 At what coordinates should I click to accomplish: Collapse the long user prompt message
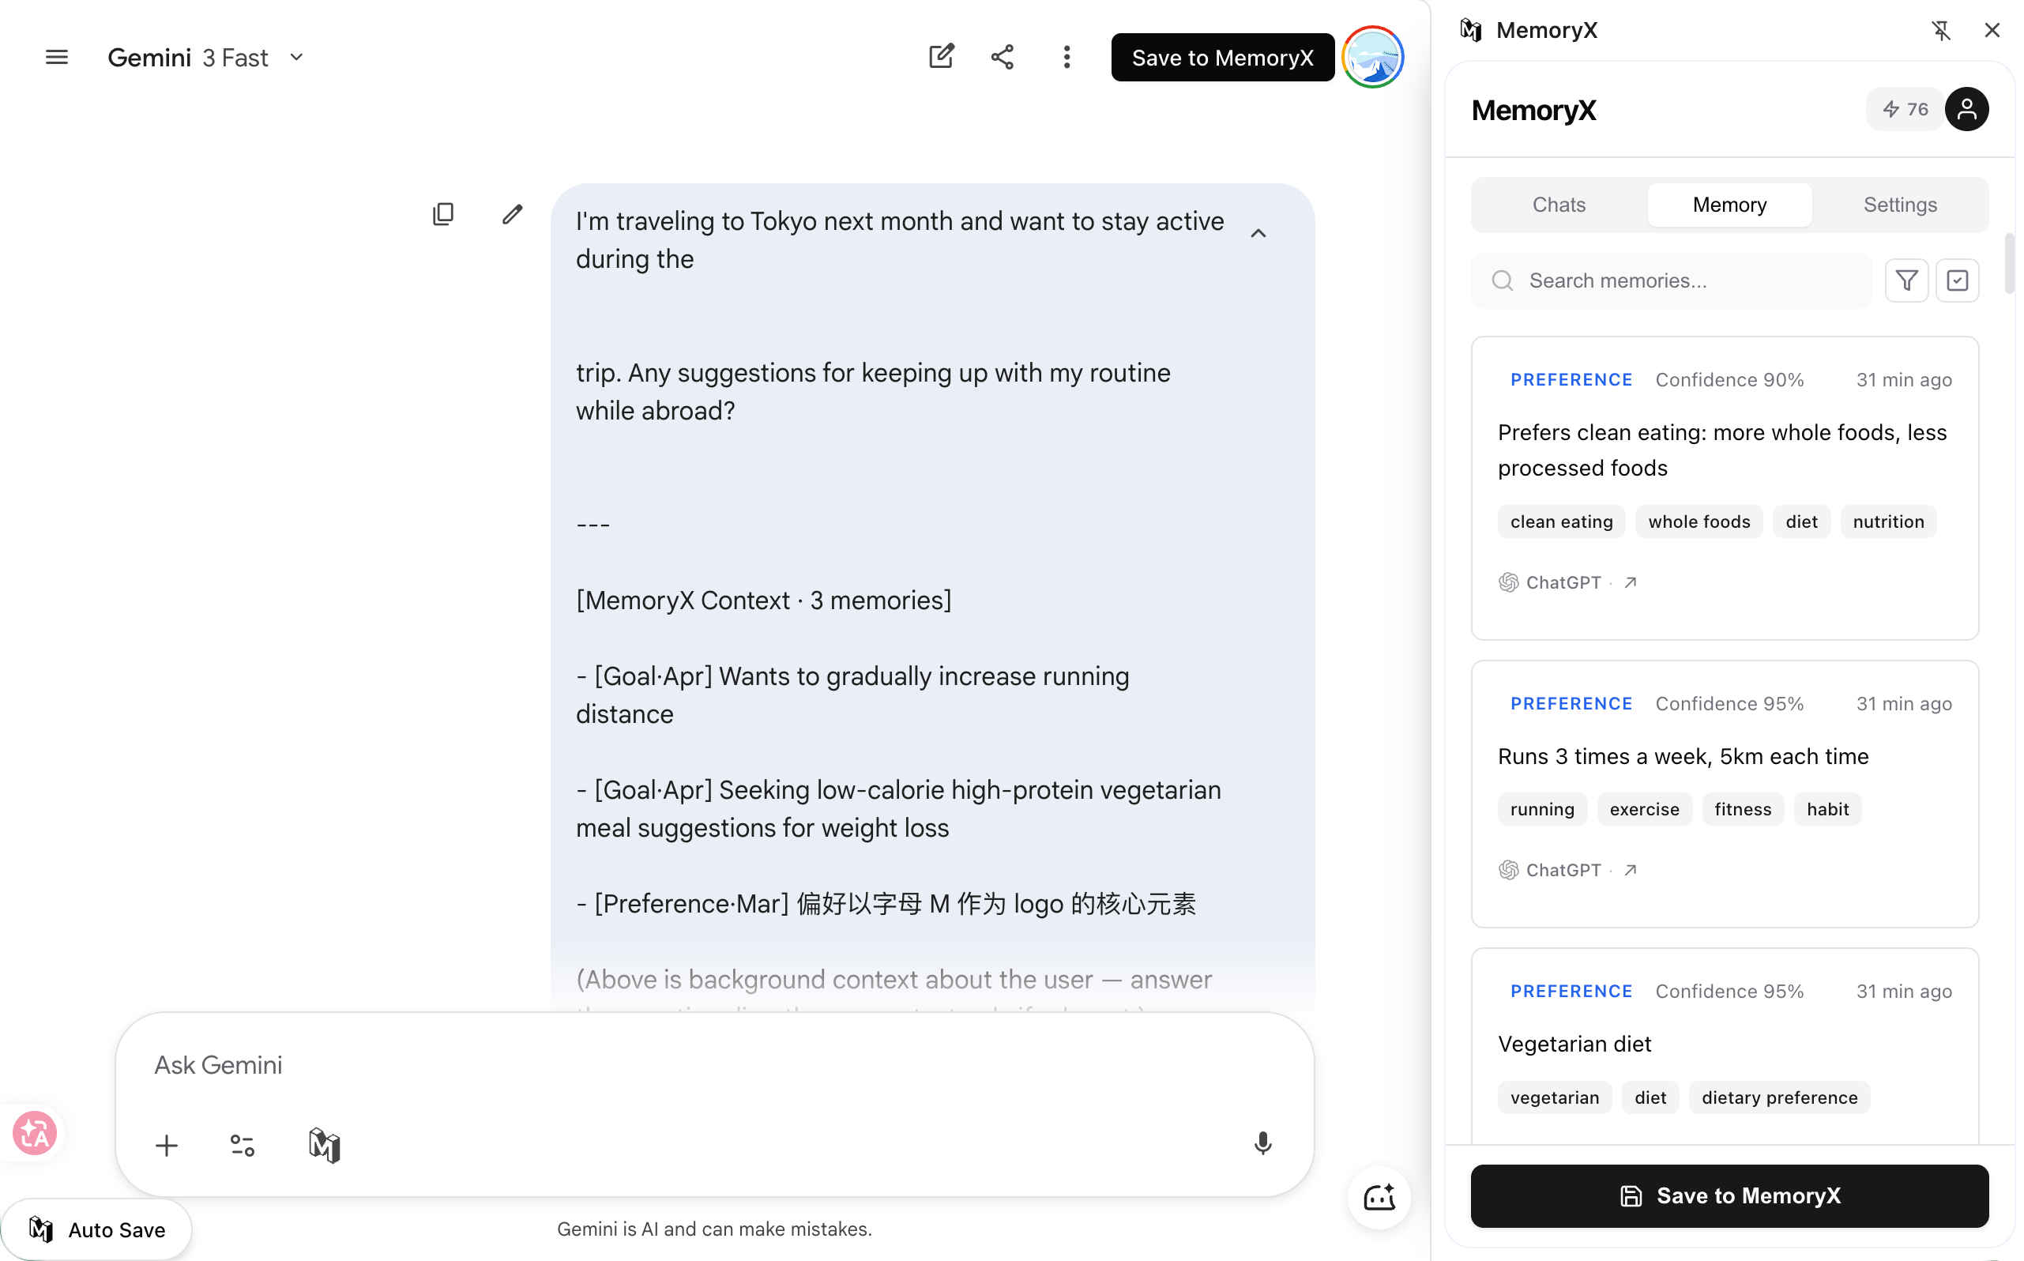point(1258,234)
